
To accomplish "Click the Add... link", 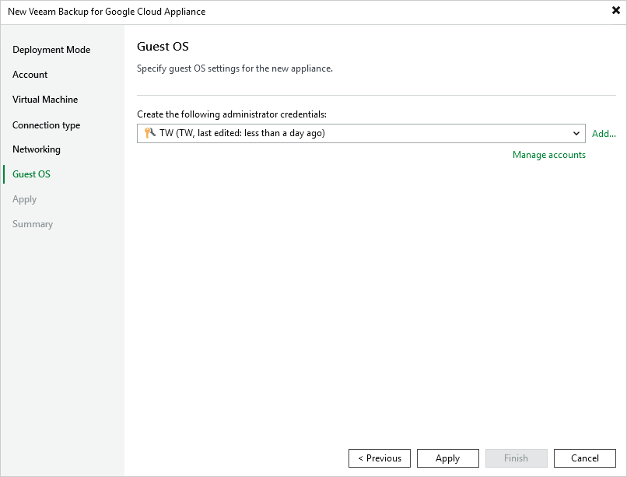I will tap(604, 134).
